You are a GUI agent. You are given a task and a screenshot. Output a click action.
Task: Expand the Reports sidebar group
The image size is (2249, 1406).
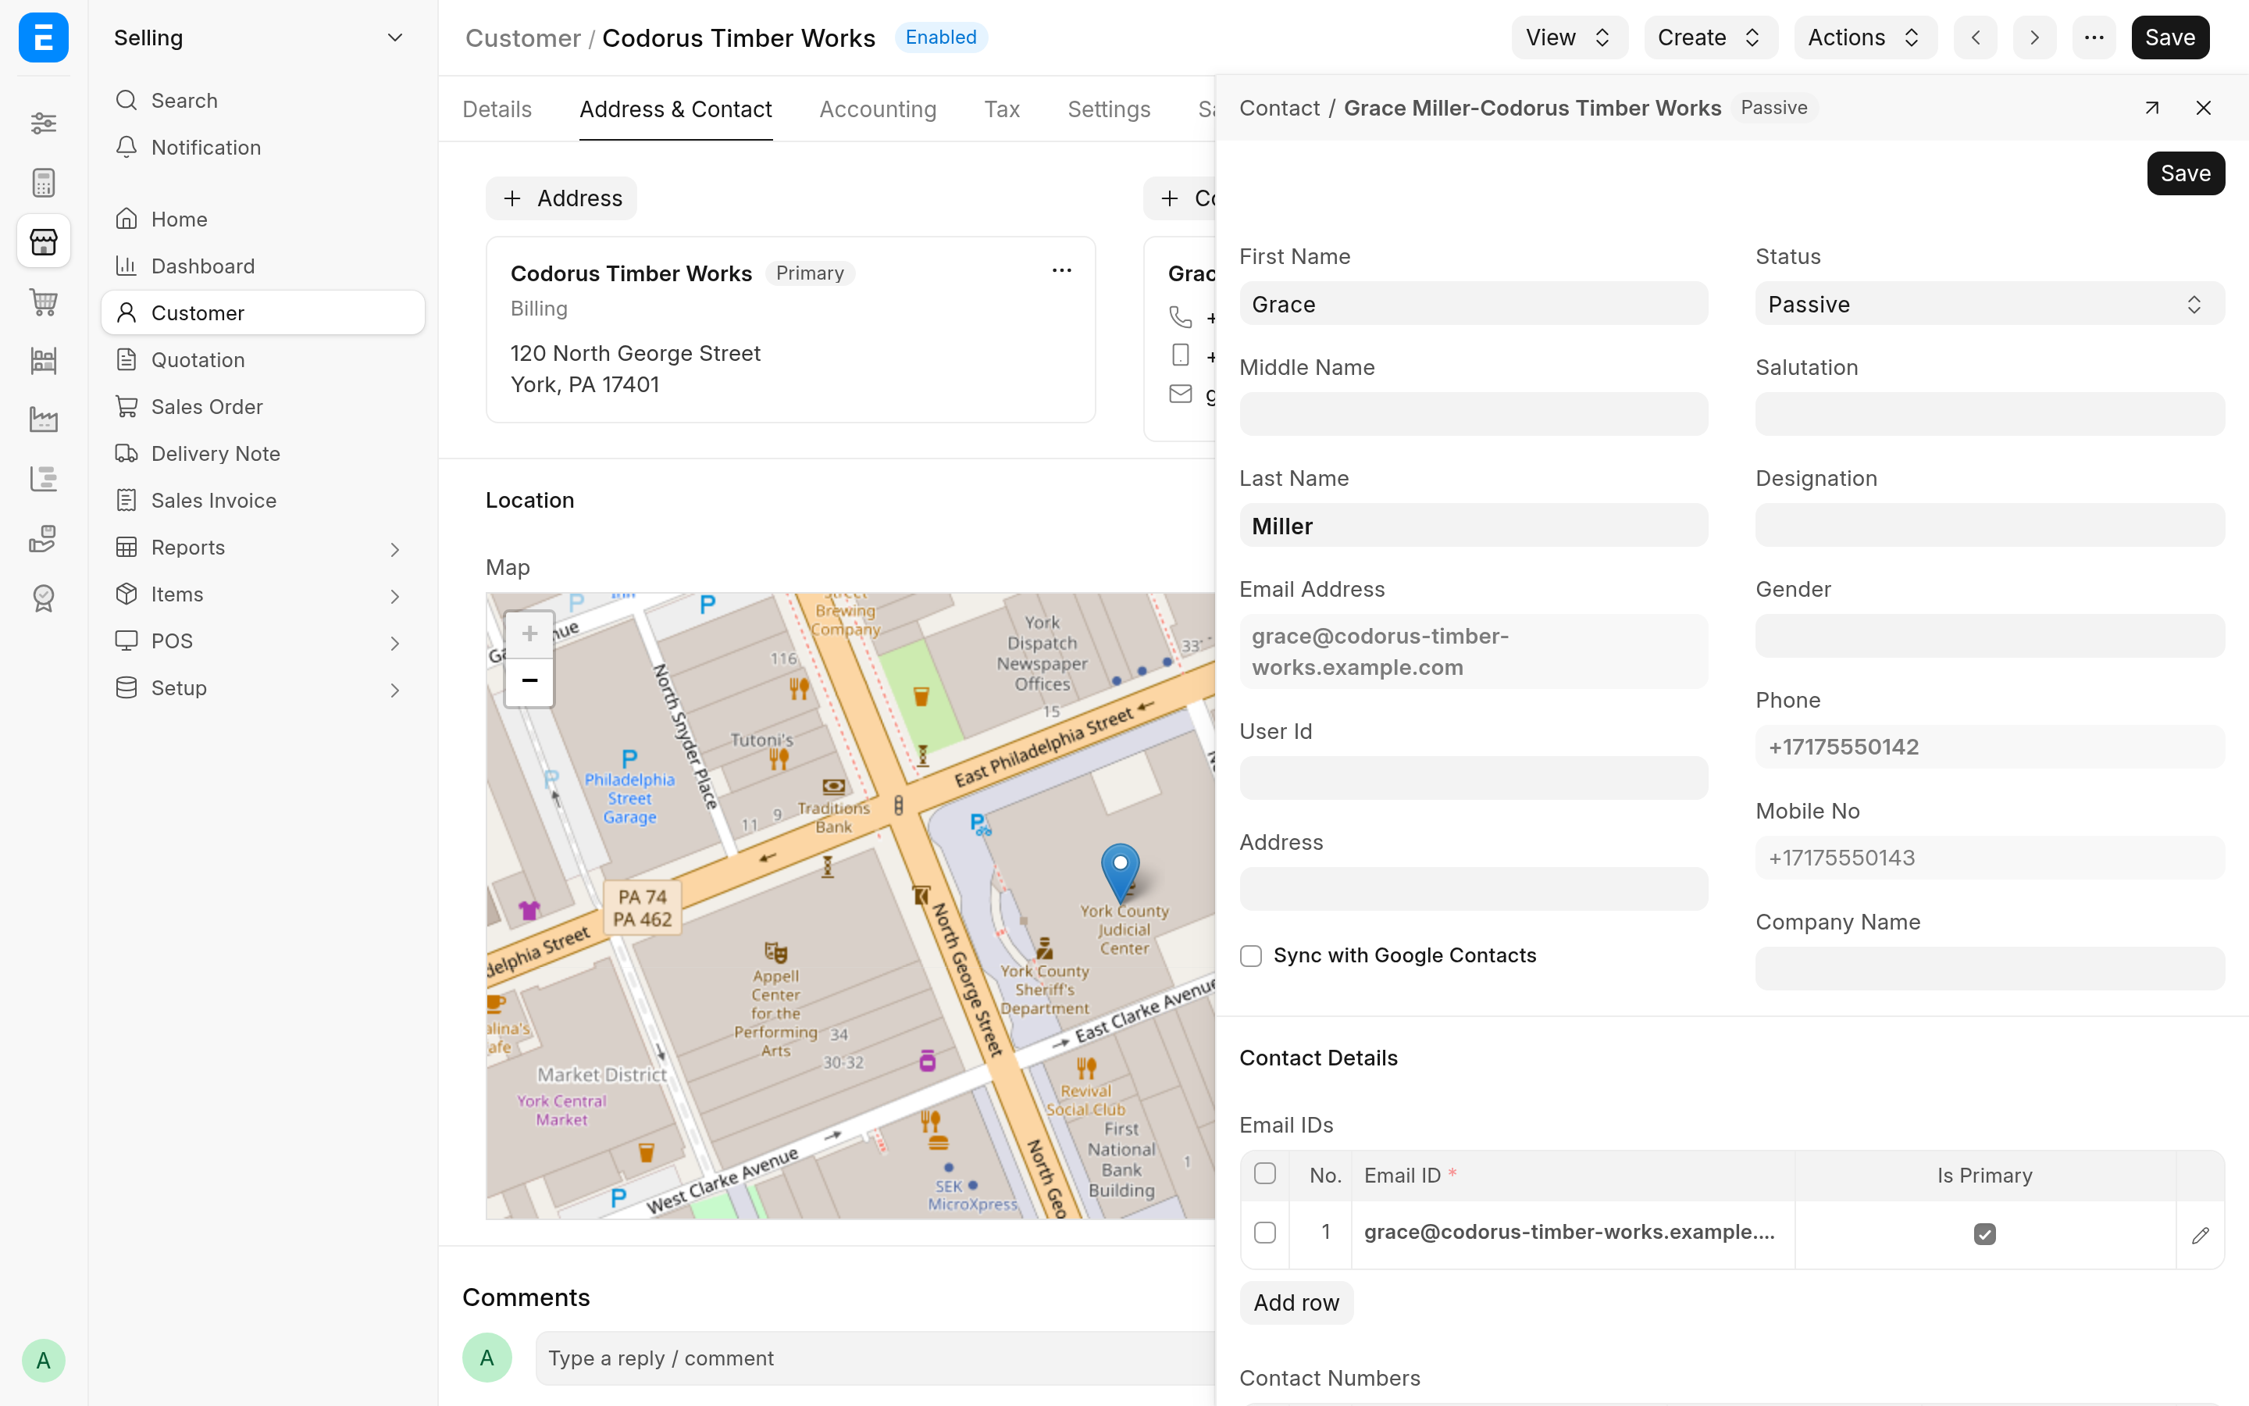pos(394,548)
